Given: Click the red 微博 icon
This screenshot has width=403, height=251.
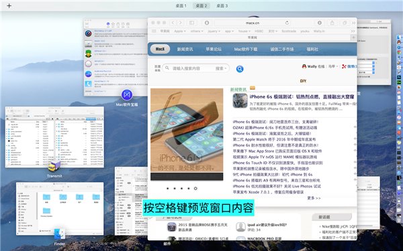Looking at the screenshot, I should coord(344,66).
